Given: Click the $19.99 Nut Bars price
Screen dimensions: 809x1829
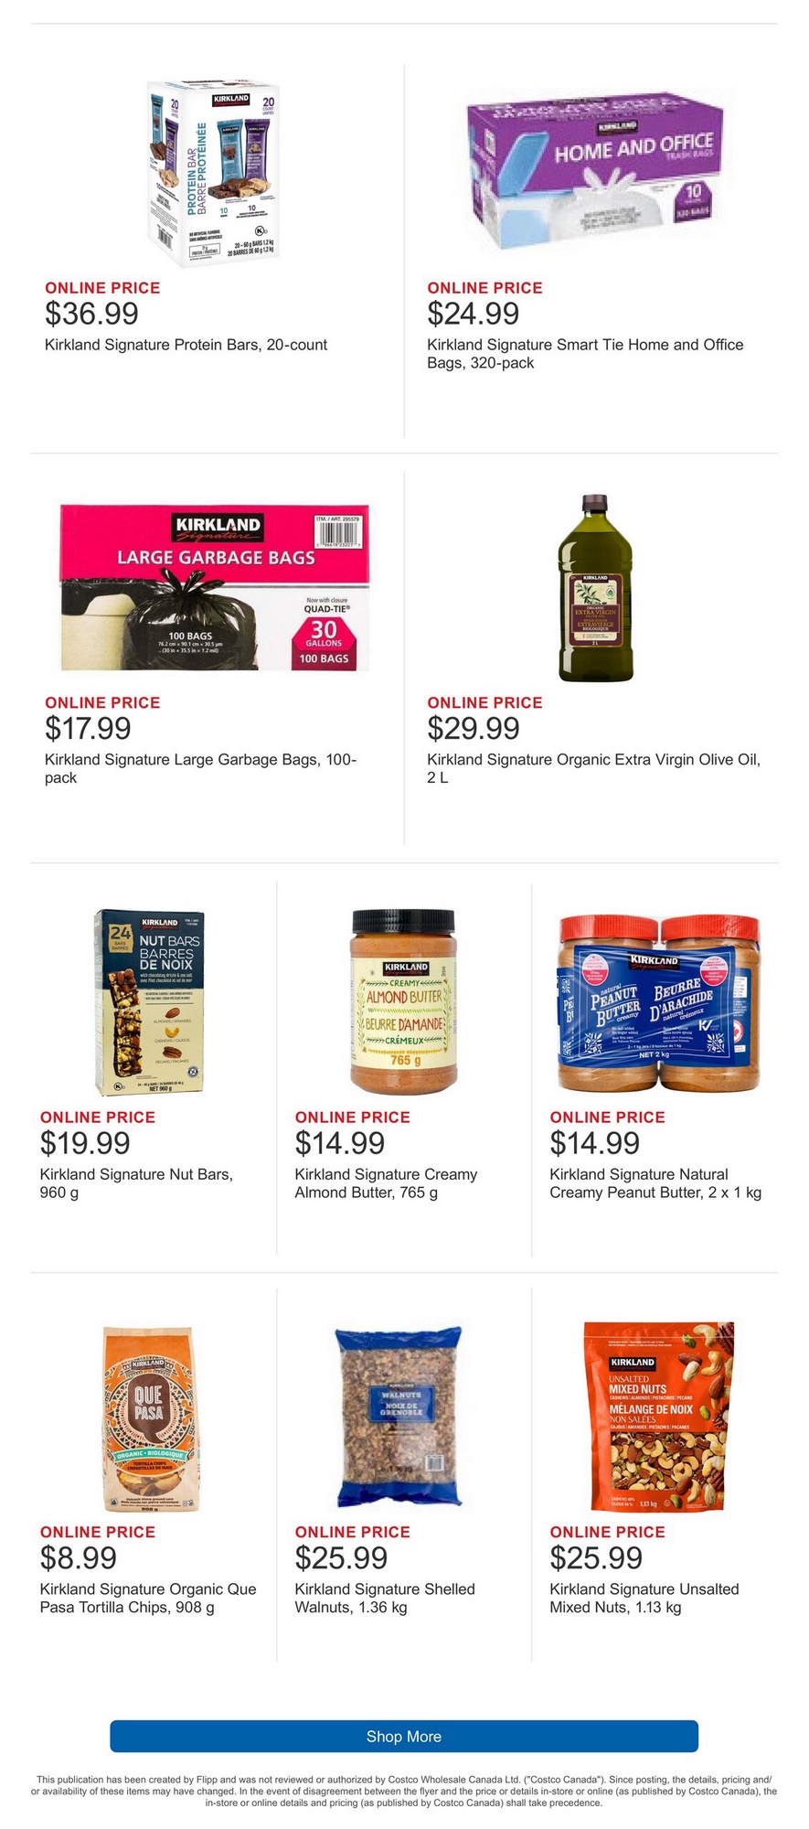Looking at the screenshot, I should tap(85, 1143).
